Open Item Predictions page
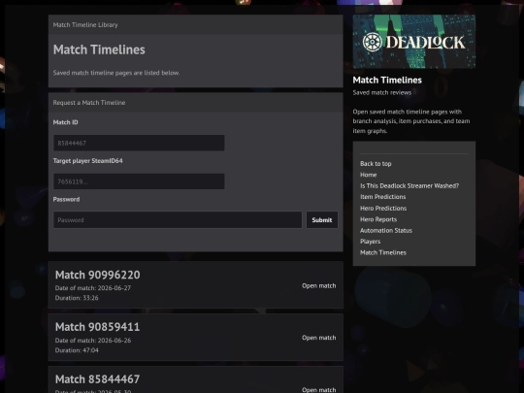Screen dimensions: 524x393 coord(383,197)
